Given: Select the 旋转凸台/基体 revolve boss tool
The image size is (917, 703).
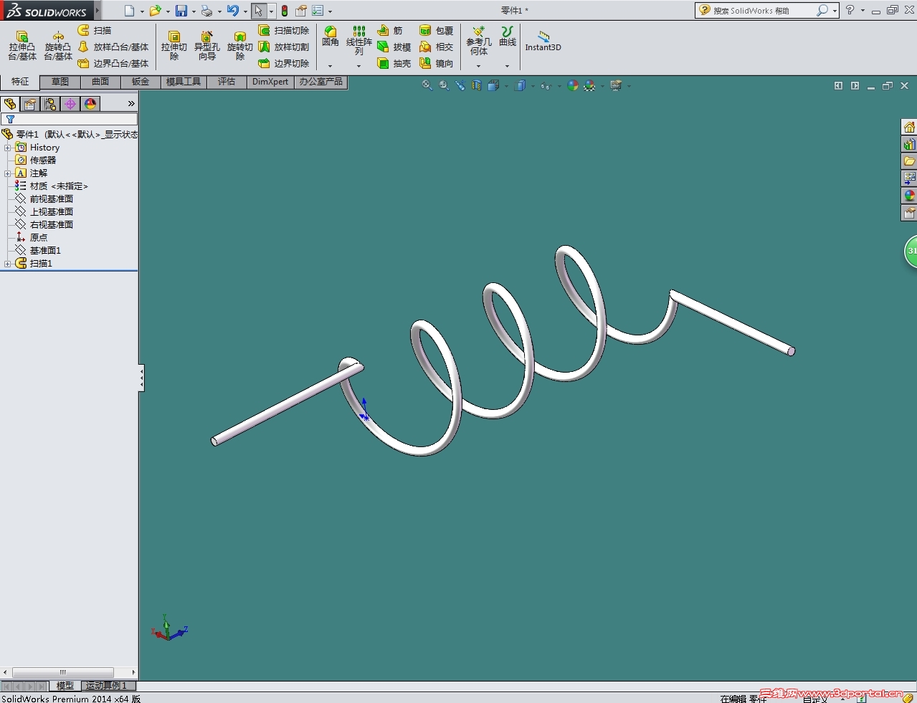Looking at the screenshot, I should click(x=58, y=45).
